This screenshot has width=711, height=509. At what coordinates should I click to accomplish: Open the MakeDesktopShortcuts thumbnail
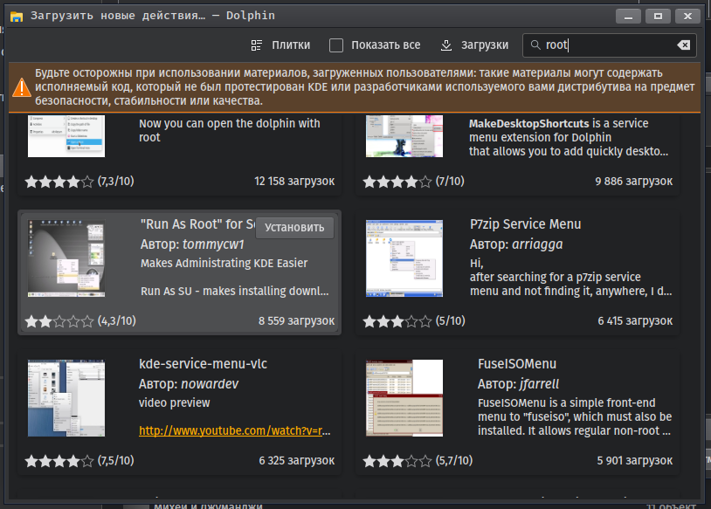404,136
